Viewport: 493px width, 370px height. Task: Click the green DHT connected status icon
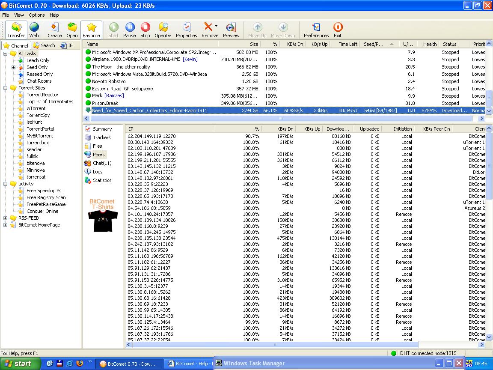point(394,353)
